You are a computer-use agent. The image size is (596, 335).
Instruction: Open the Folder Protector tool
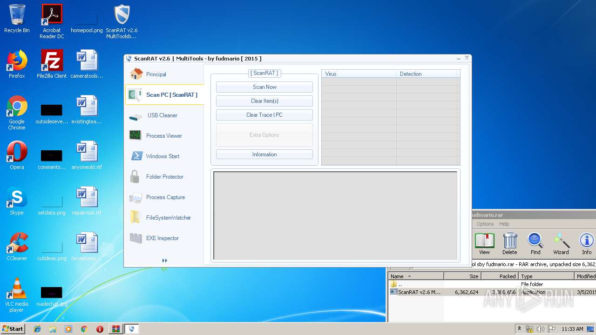164,177
